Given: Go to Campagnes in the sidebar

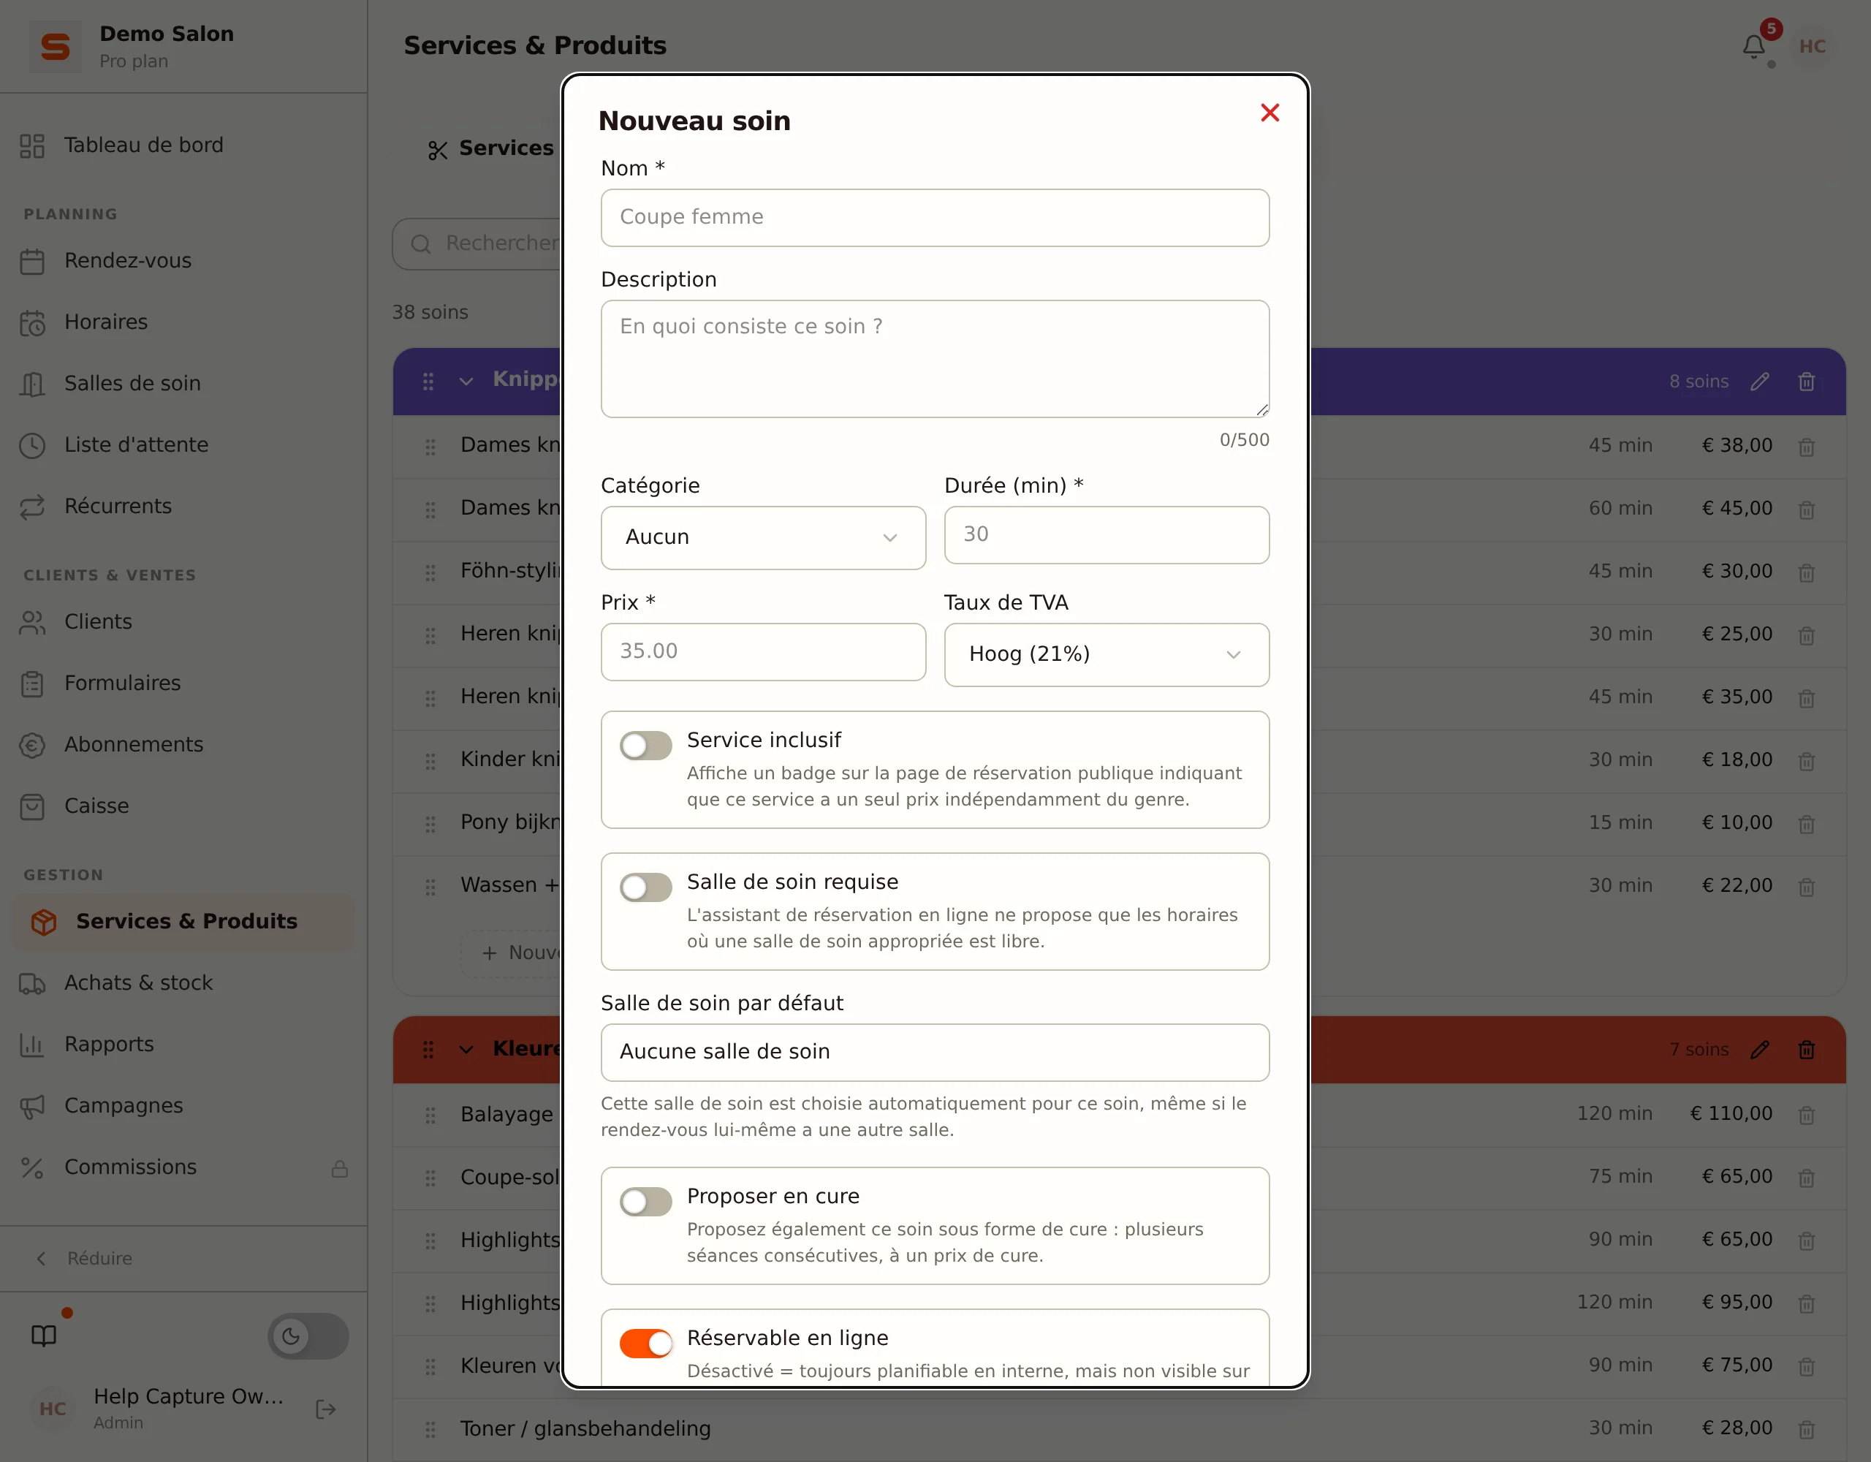Looking at the screenshot, I should pos(183,1105).
